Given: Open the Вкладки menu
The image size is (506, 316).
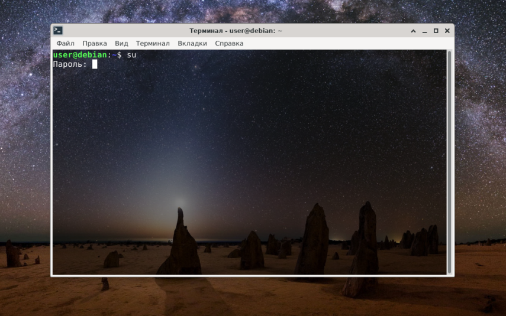Looking at the screenshot, I should coord(192,44).
